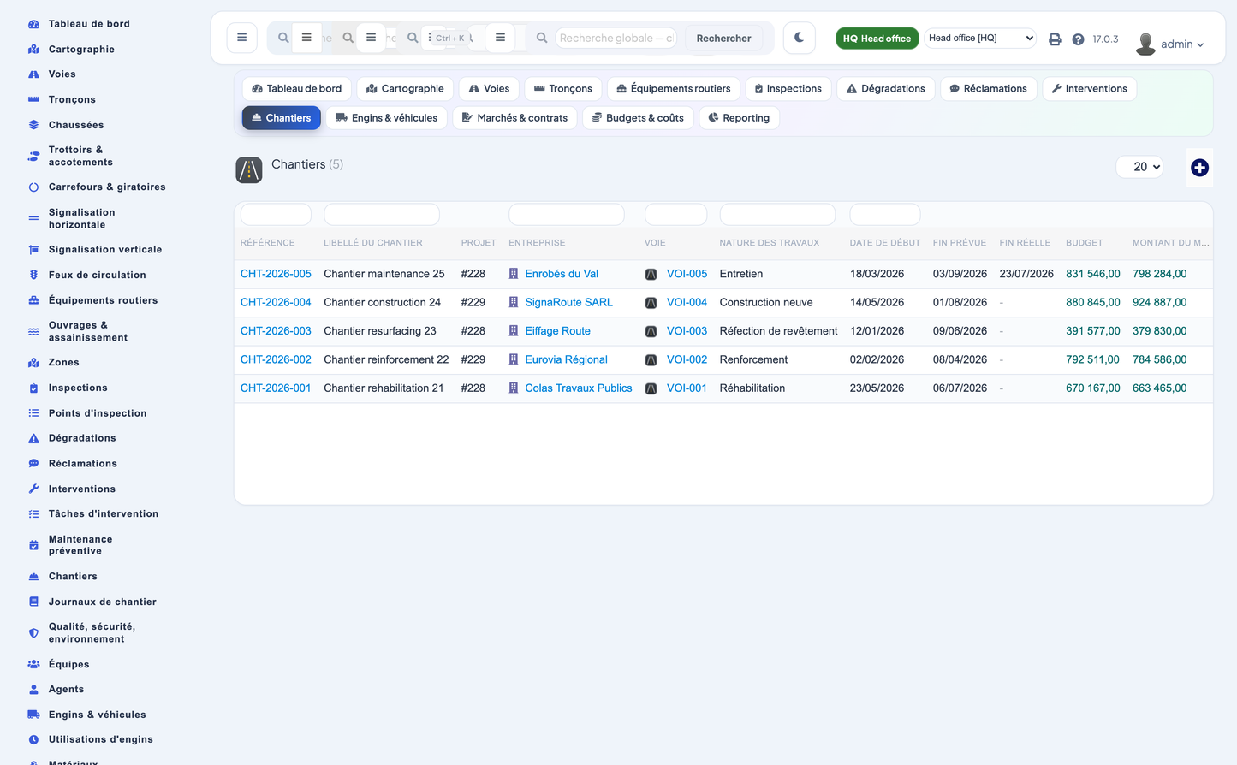Toggle dark mode with the moon icon

[x=799, y=38]
